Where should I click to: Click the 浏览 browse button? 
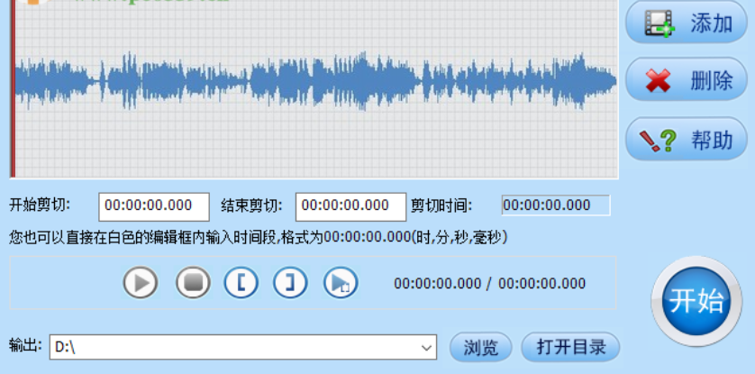coord(480,347)
